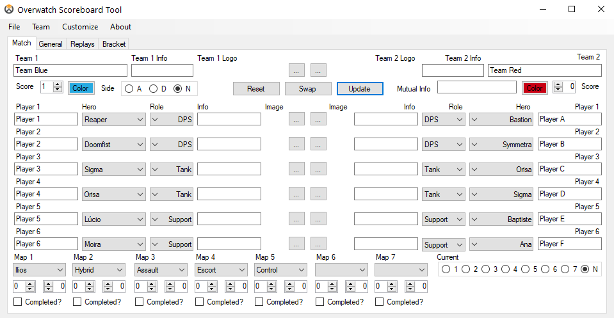Click the Team Red name field
Image resolution: width=614 pixels, height=318 pixels.
point(545,70)
